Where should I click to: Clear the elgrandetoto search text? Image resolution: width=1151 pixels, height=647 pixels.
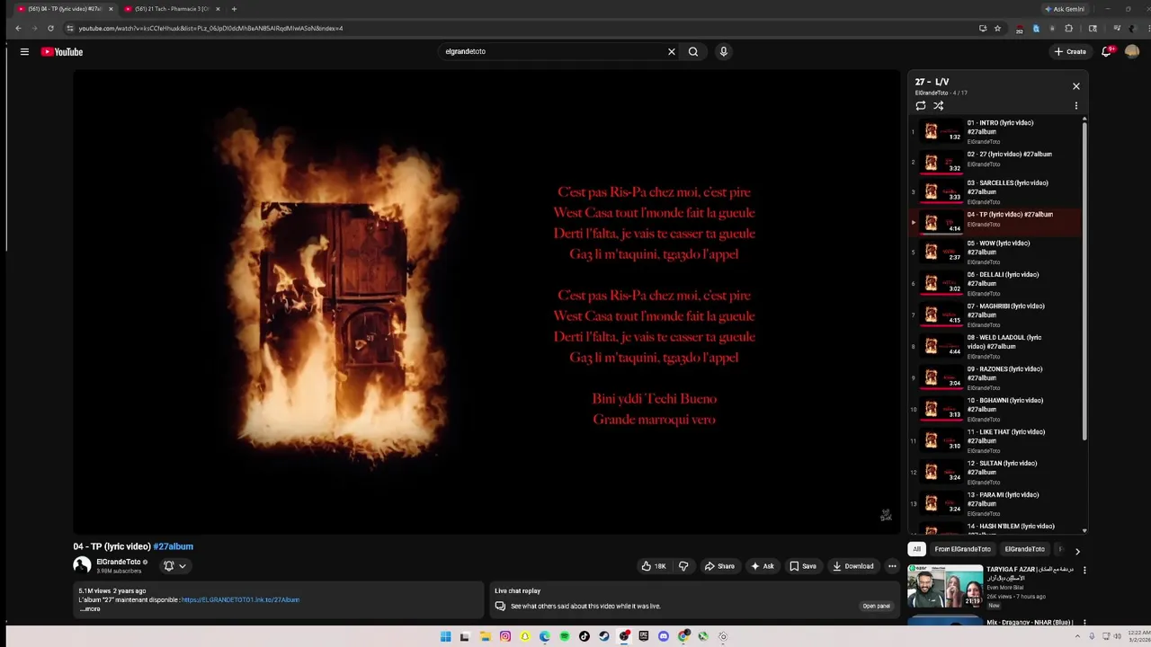pyautogui.click(x=671, y=52)
